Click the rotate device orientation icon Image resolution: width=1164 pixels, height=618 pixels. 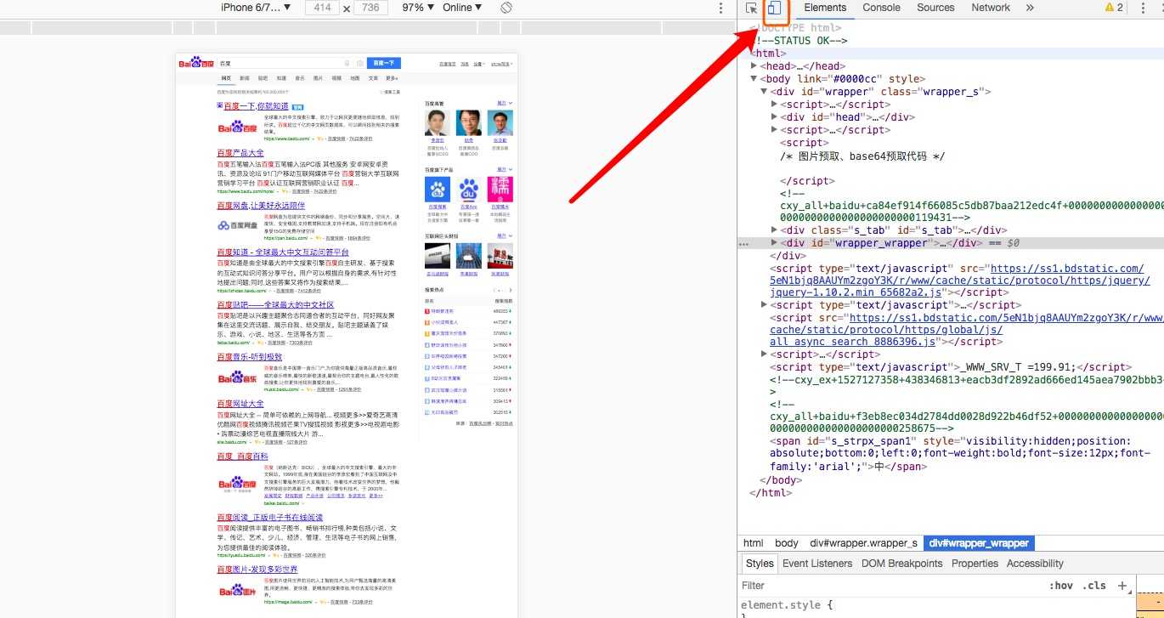tap(506, 8)
